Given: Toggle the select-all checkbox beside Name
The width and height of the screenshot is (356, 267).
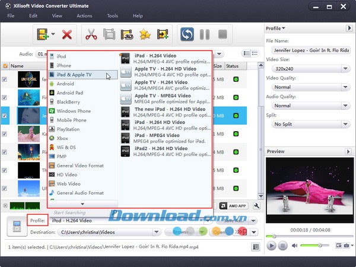Looking at the screenshot, I should pyautogui.click(x=5, y=66).
